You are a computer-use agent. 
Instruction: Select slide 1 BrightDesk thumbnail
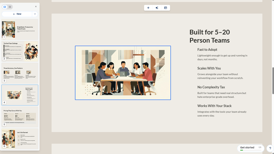(x=20, y=29)
